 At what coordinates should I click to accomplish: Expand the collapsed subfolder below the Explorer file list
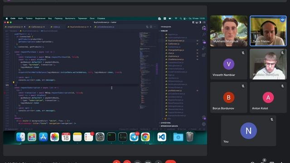(x=167, y=119)
